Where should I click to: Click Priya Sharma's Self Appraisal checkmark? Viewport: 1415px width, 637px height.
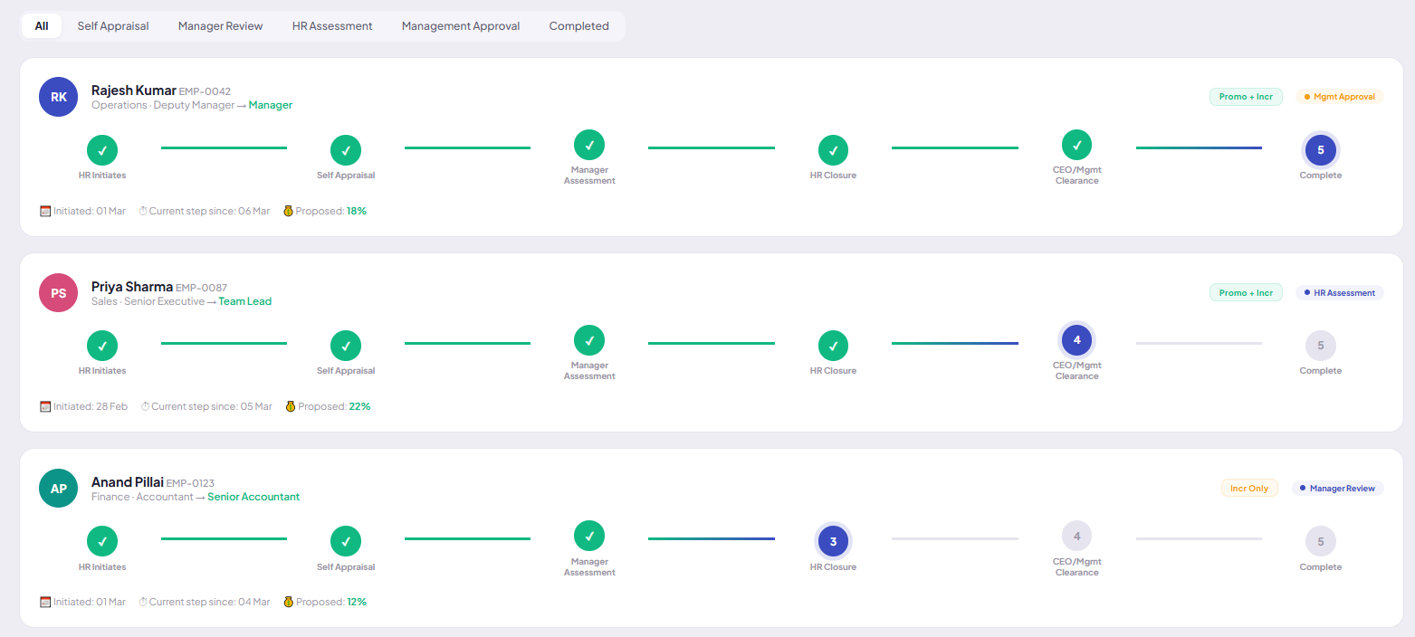(346, 346)
